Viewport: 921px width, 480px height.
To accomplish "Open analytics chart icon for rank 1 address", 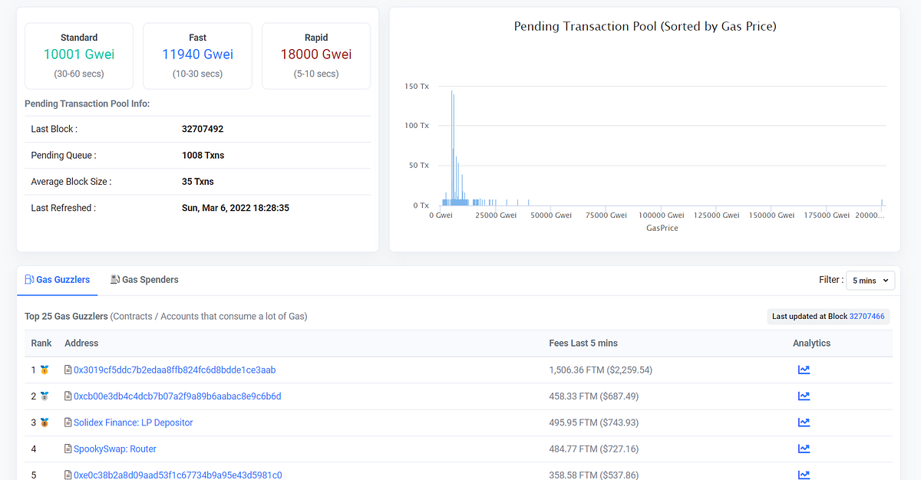I will (x=804, y=370).
